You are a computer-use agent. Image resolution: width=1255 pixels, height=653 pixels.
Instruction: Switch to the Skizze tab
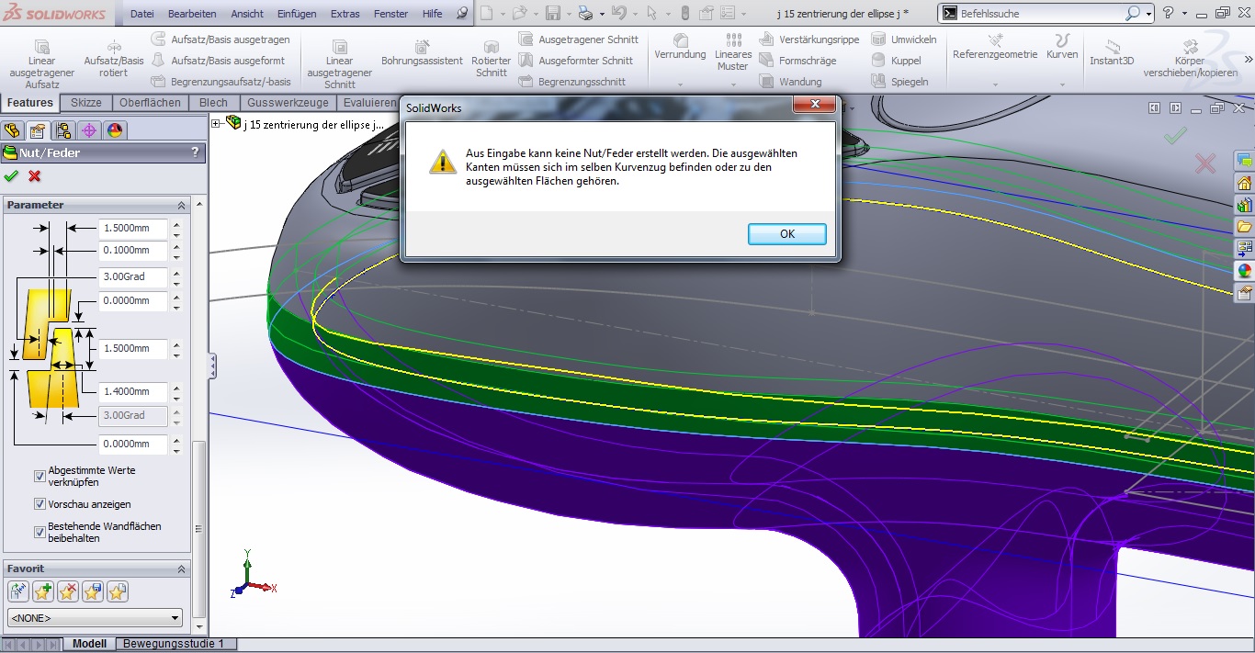point(86,103)
